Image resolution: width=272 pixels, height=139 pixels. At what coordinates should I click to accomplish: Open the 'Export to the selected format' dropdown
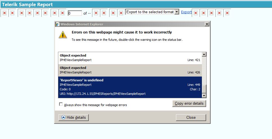coord(152,12)
